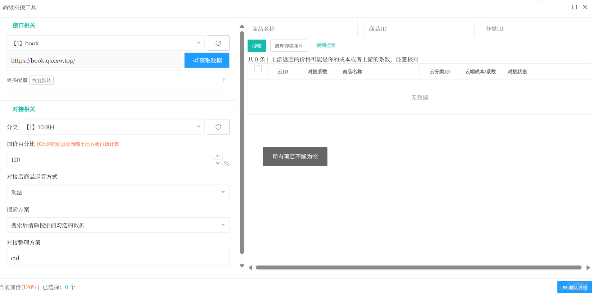Click the 云端成本/系数 column header
This screenshot has width=593, height=295.
[481, 72]
